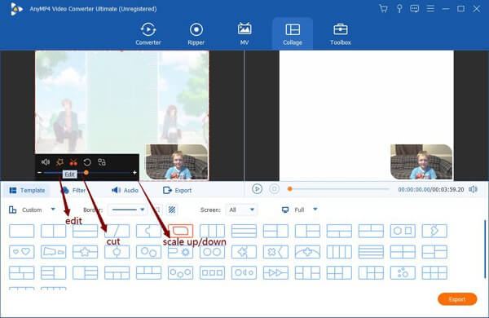Mute clip audio with speaker icon

click(x=46, y=162)
